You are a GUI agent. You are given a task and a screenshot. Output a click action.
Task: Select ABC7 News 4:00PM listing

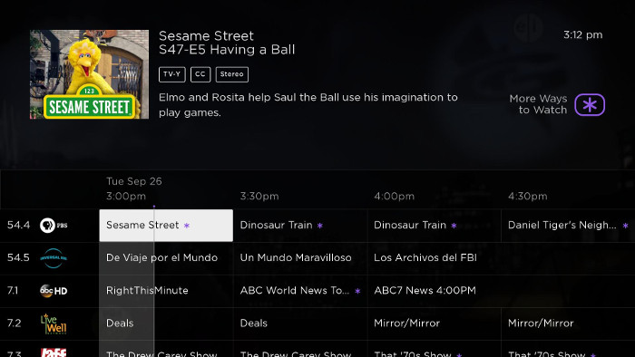501,291
